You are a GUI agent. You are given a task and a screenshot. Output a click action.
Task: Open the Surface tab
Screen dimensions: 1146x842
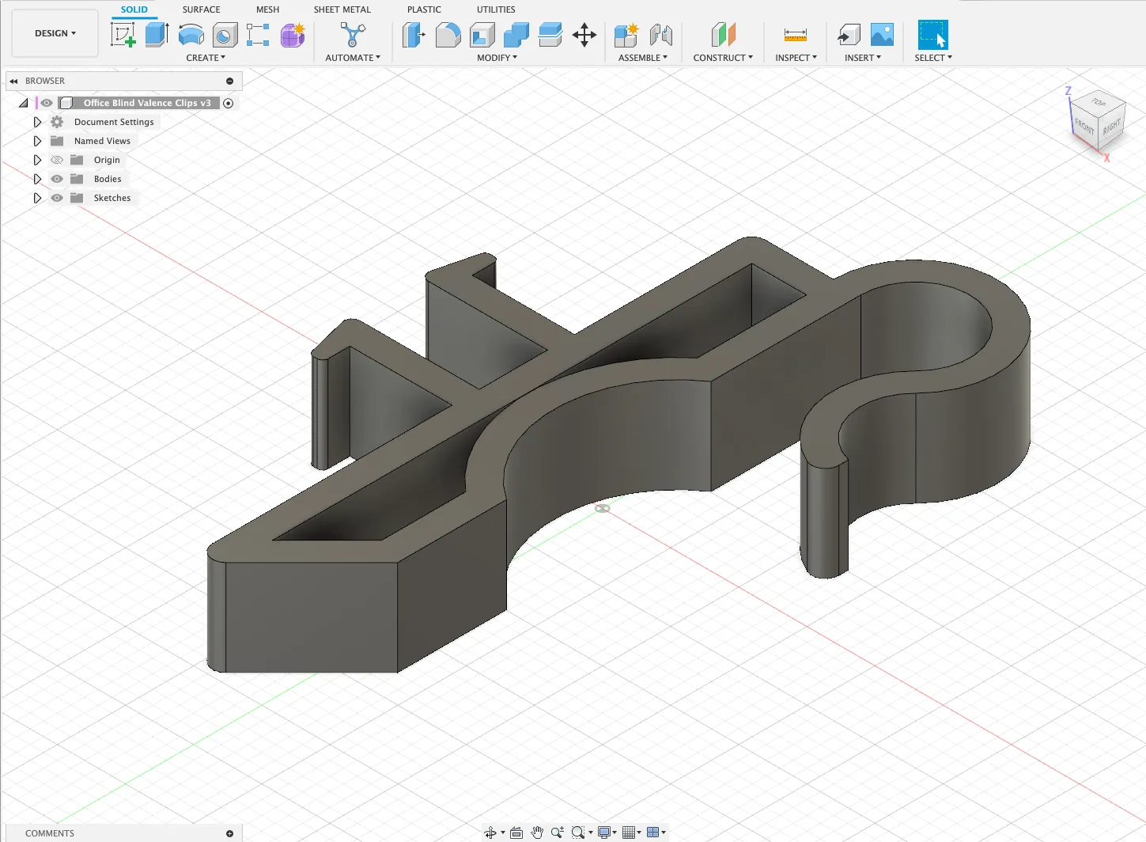(x=201, y=9)
